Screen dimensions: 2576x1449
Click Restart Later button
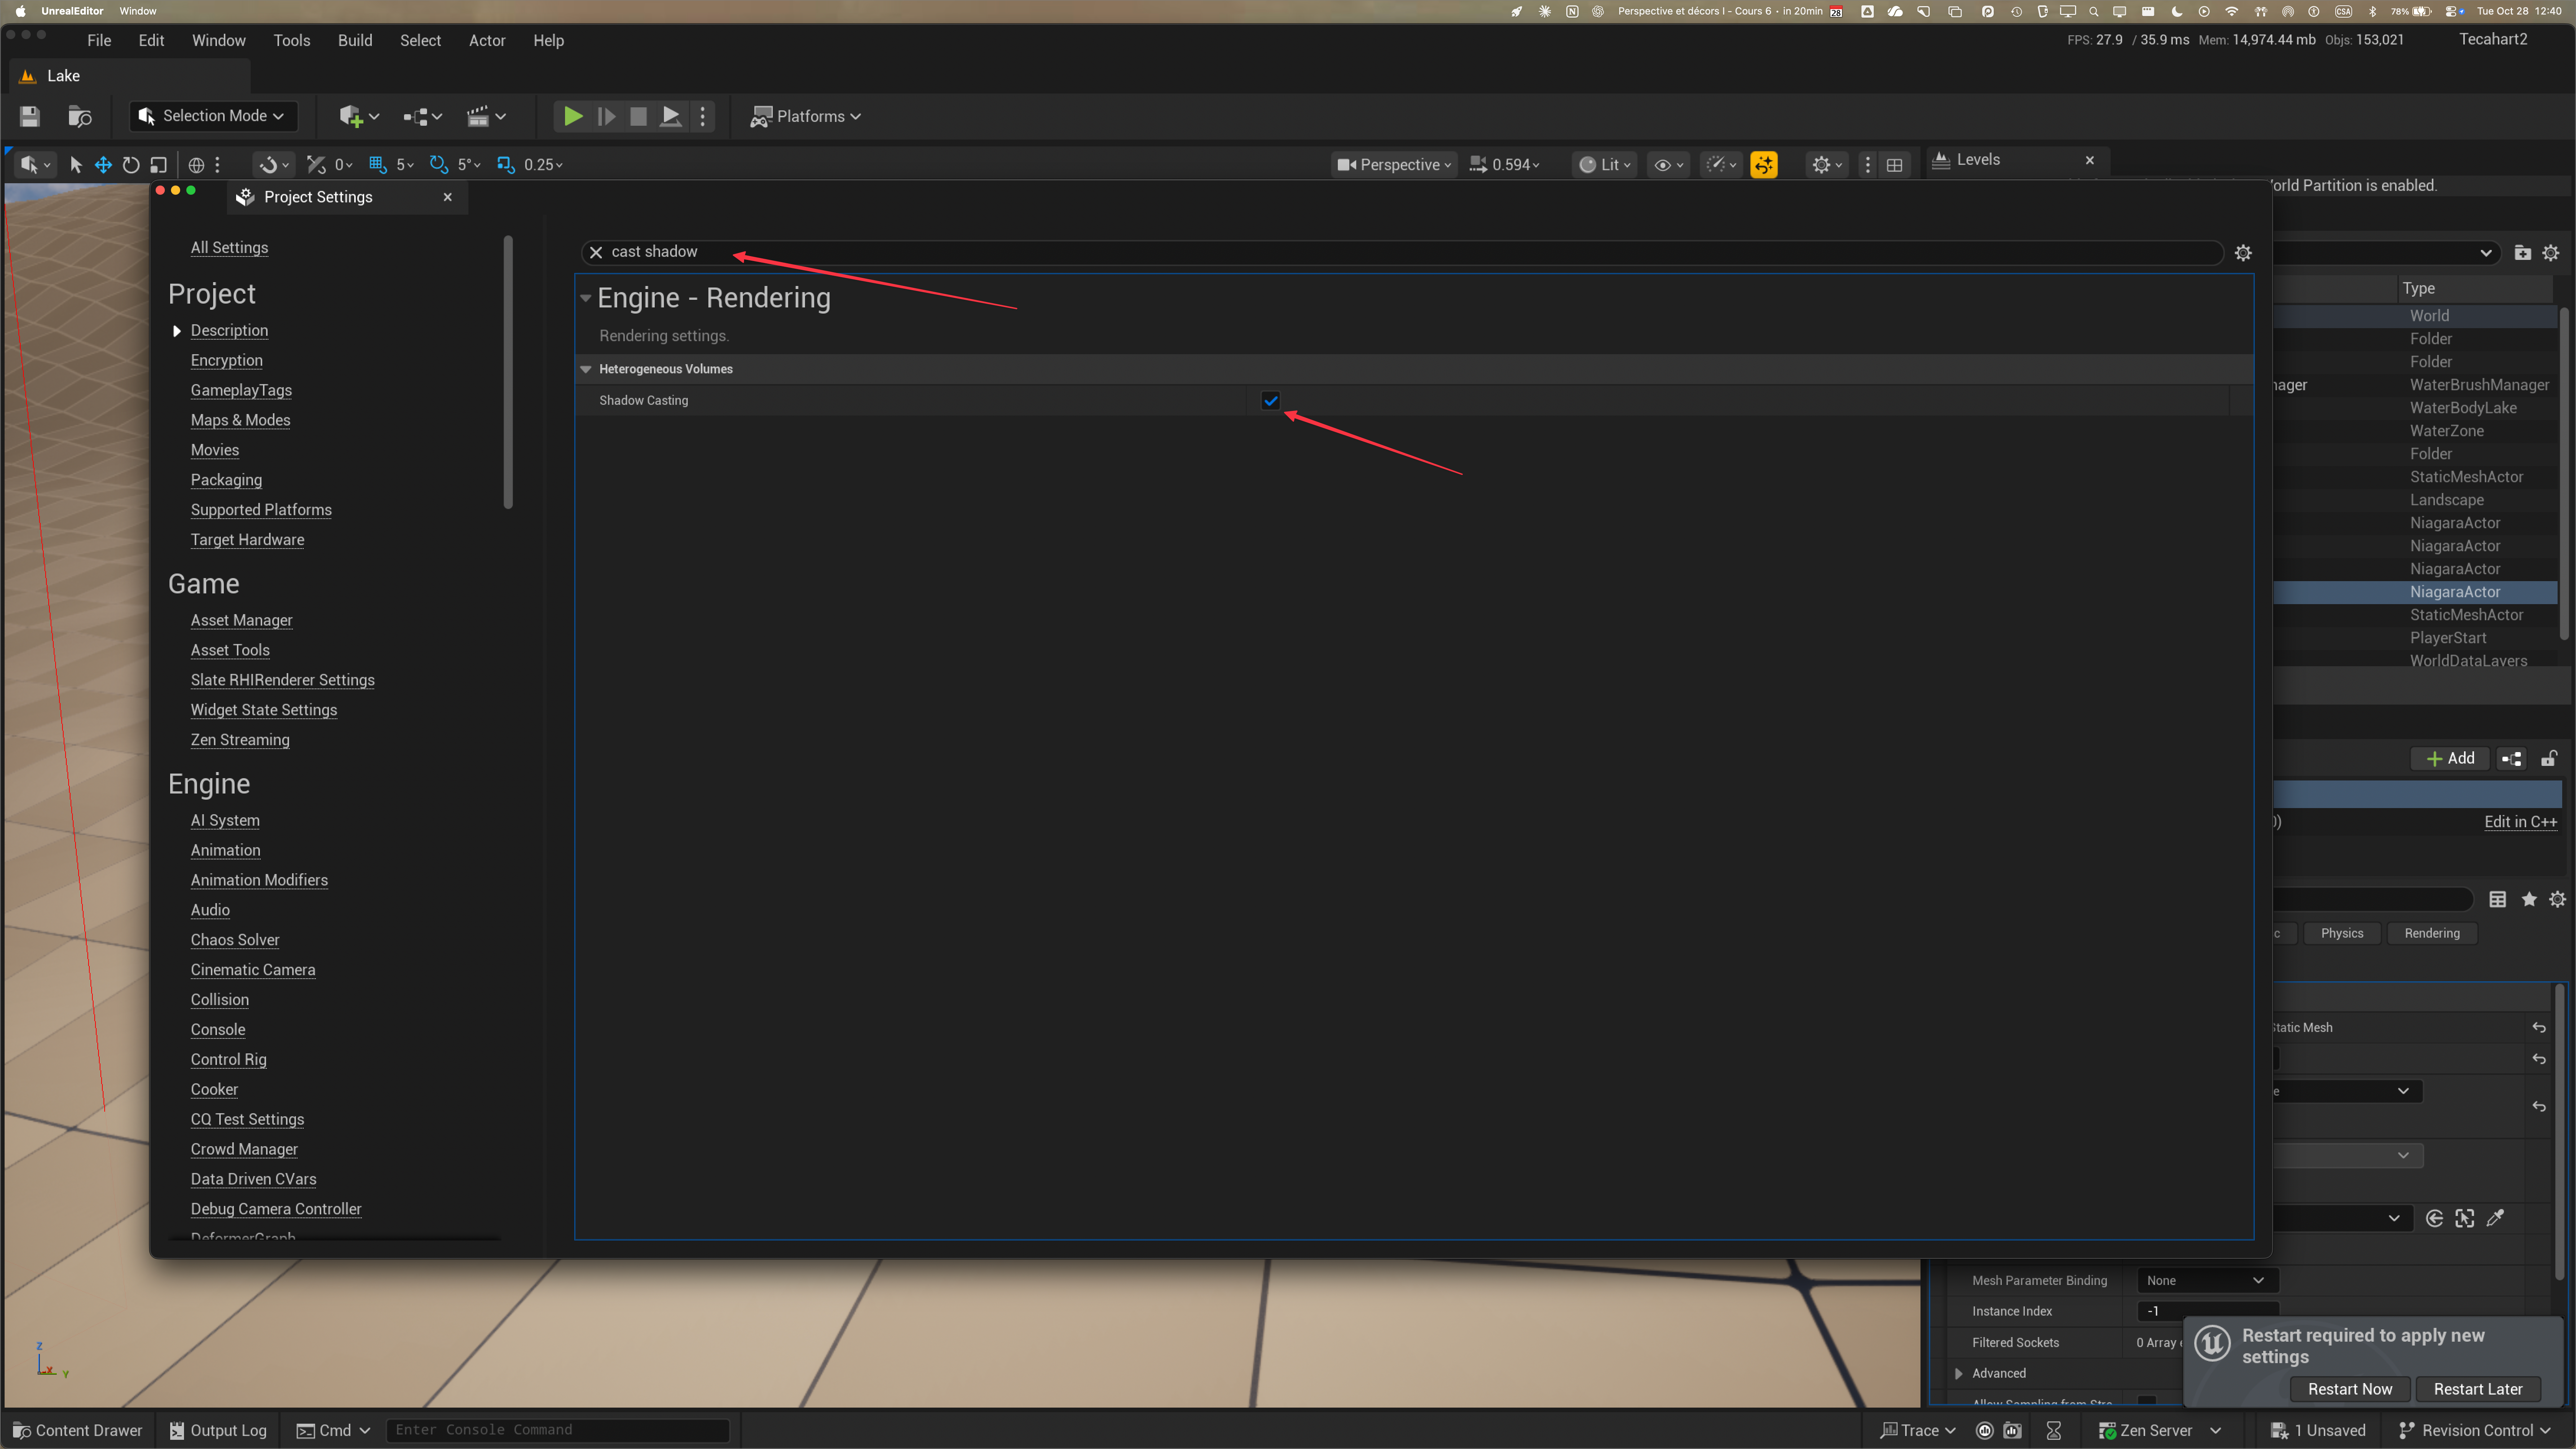click(x=2478, y=1389)
